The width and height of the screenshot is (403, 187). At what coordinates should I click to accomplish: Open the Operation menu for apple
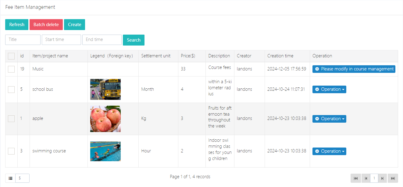point(329,119)
